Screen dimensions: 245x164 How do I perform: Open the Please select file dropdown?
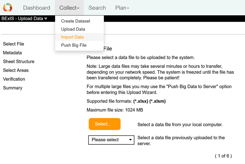pyautogui.click(x=111, y=140)
